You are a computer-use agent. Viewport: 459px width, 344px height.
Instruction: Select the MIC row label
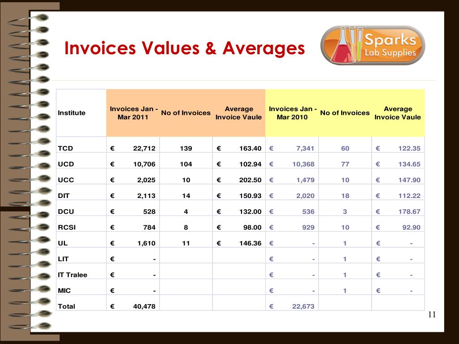pos(65,290)
